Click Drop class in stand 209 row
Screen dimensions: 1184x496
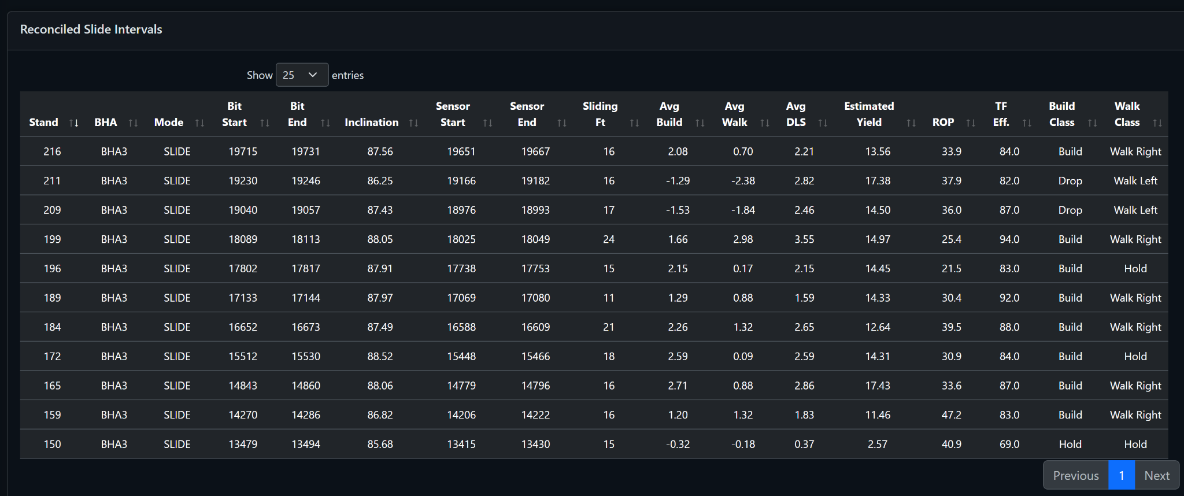tap(1071, 210)
